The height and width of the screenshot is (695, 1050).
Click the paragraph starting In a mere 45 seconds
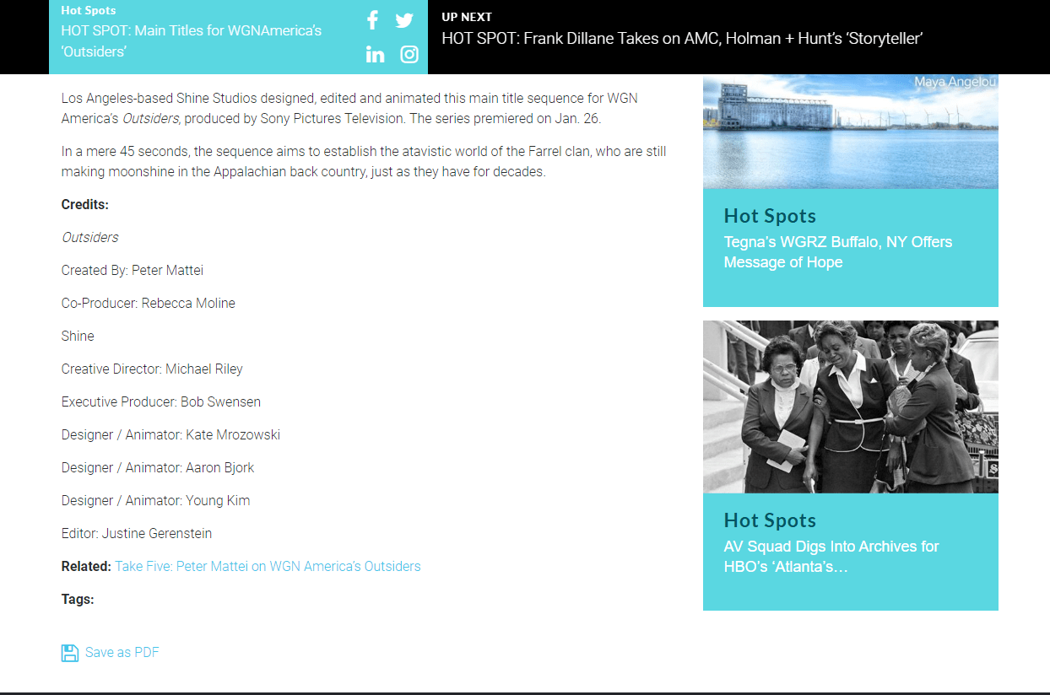pos(364,161)
